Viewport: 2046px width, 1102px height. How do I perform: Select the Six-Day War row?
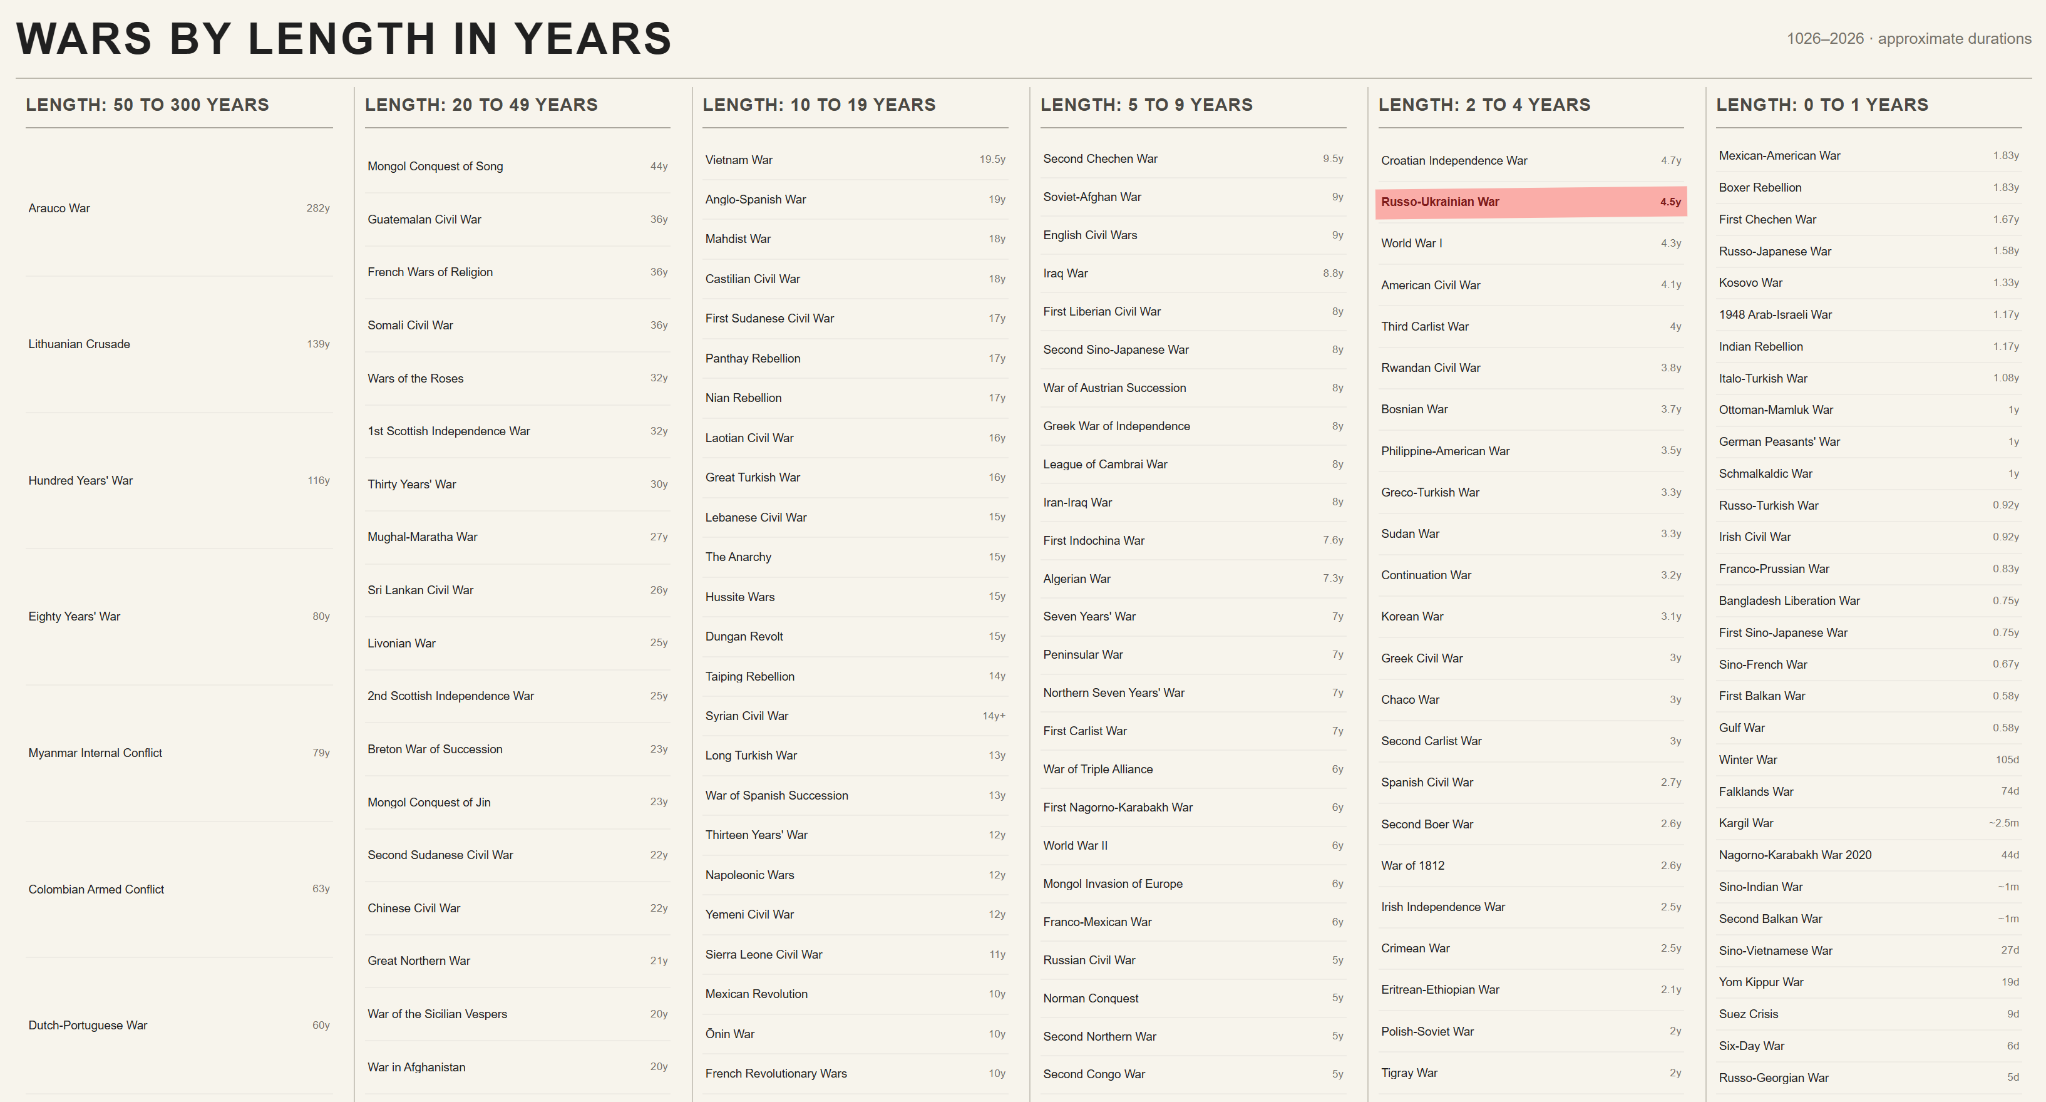(x=1868, y=1046)
